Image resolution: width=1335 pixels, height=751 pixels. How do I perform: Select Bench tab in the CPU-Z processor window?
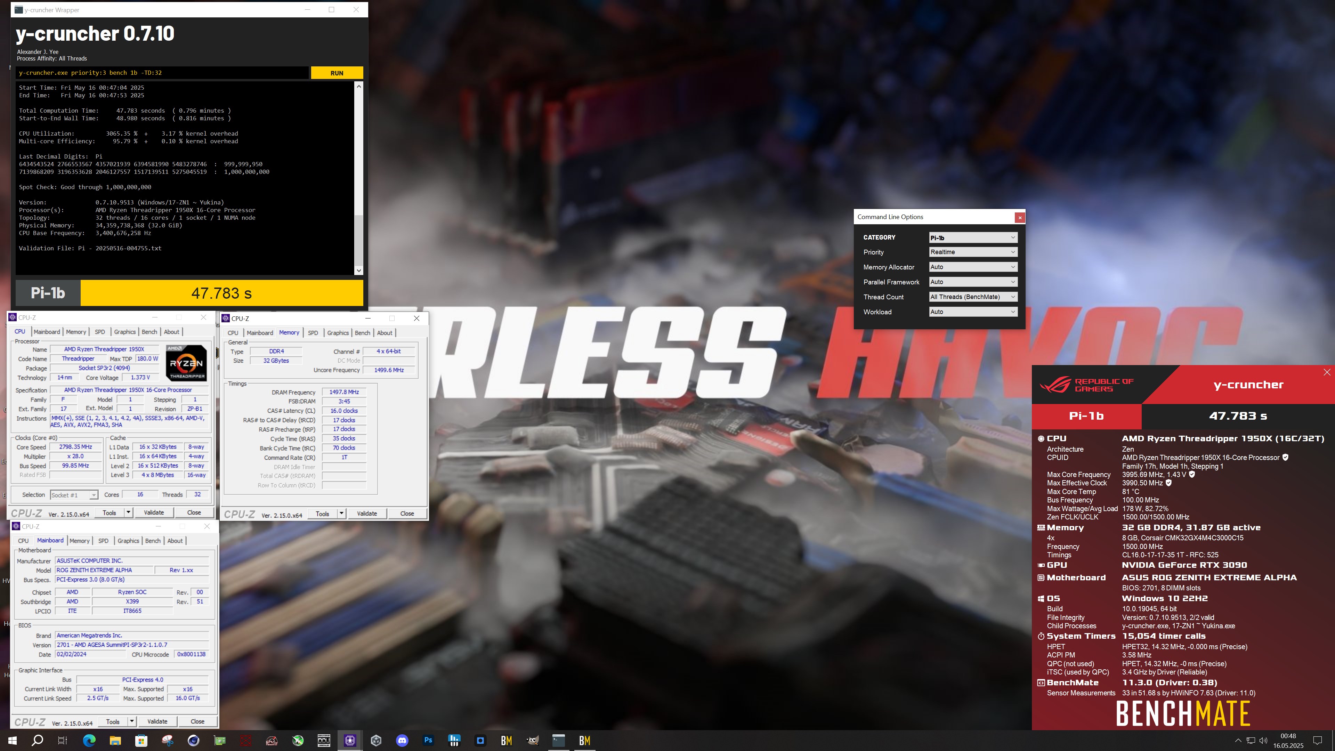[149, 332]
